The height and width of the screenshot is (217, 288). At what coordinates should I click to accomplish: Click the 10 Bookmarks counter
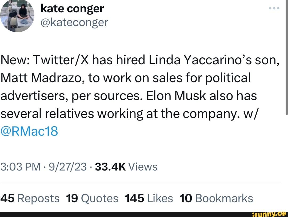coord(186,198)
